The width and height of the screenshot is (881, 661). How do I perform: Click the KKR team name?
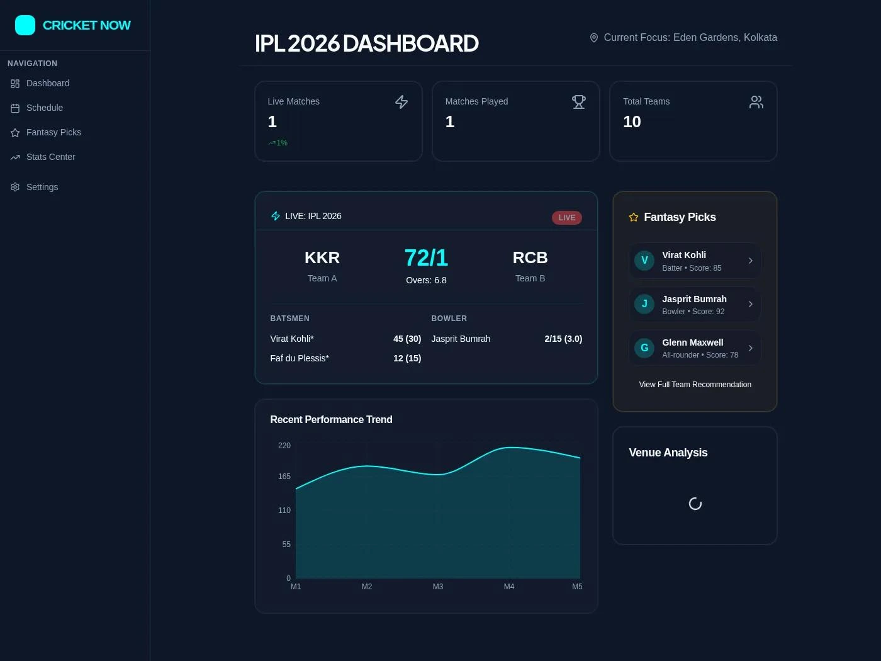tap(322, 257)
